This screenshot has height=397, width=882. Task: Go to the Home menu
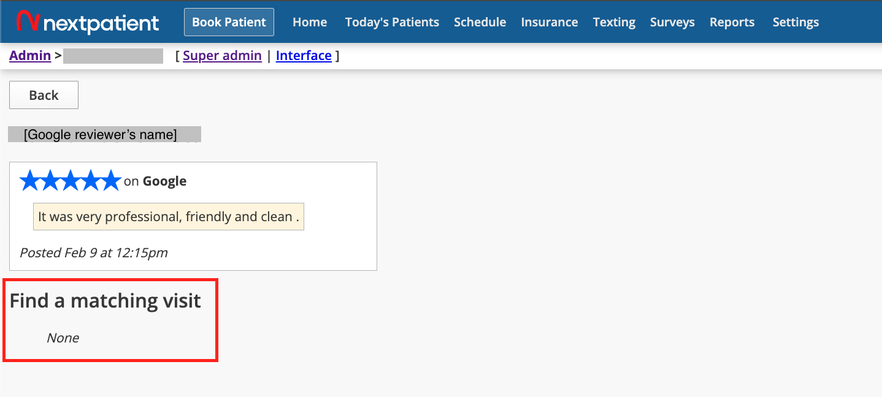310,22
